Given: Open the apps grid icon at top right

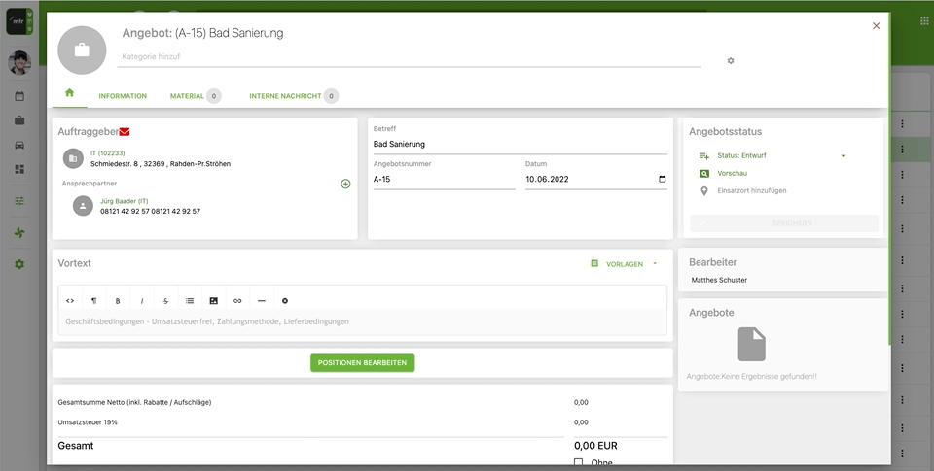Looking at the screenshot, I should tap(924, 20).
